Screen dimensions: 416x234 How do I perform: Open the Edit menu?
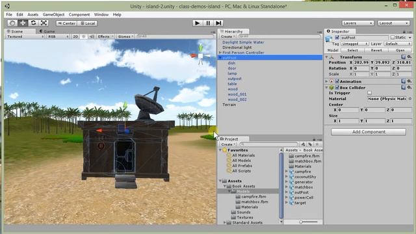tap(19, 14)
